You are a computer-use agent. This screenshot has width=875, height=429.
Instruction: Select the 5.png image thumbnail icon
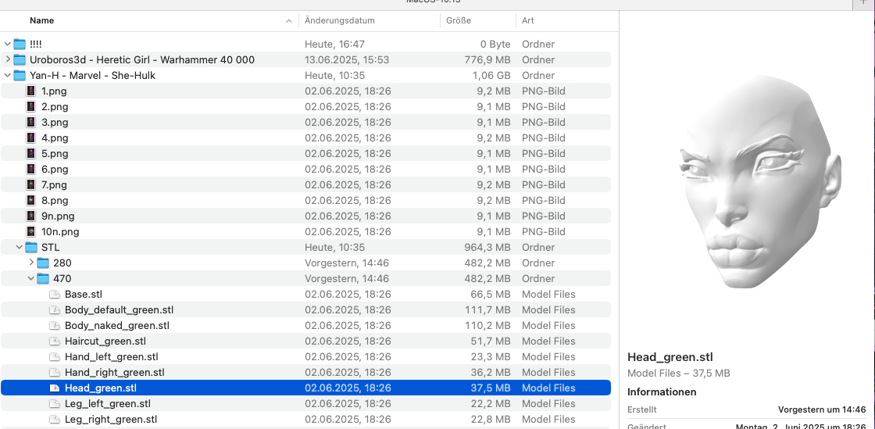(31, 153)
